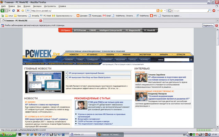Click the Adblock stop-sign icon

(214, 11)
